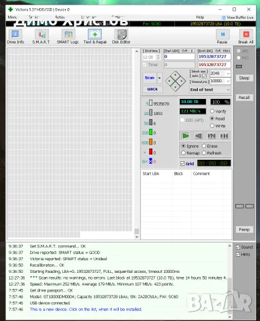Click the Scan button

(x=150, y=78)
